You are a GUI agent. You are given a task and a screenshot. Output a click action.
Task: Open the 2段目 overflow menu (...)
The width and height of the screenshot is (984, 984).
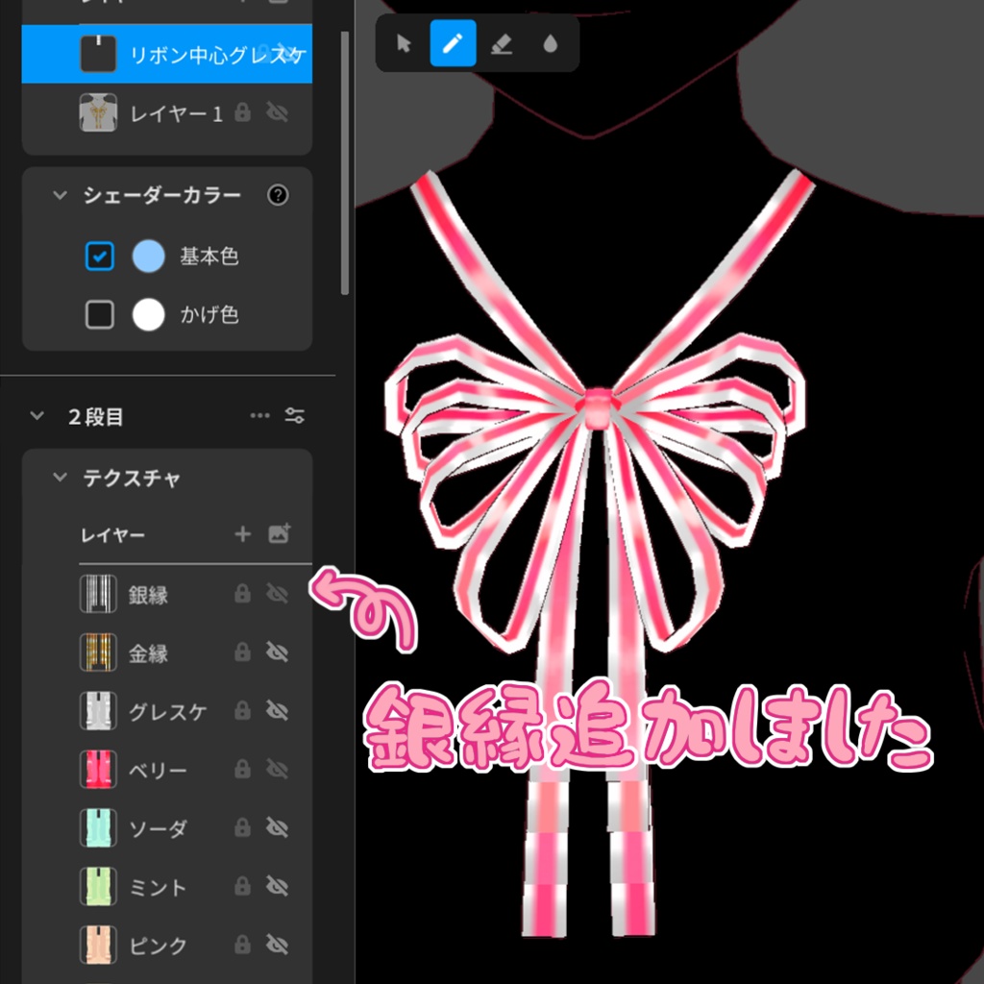click(258, 414)
